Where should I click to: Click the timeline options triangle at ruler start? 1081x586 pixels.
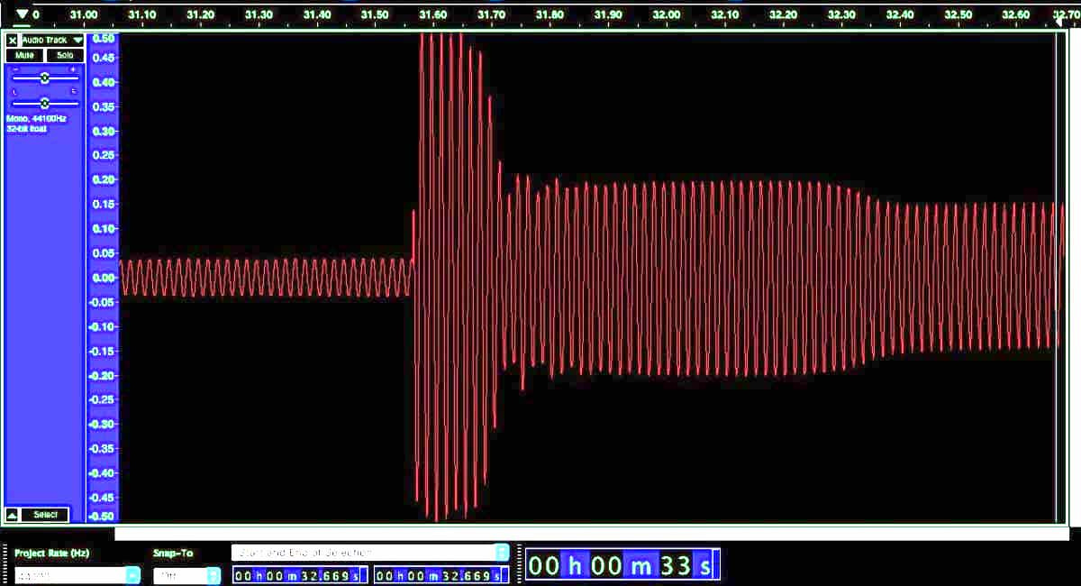pyautogui.click(x=22, y=14)
